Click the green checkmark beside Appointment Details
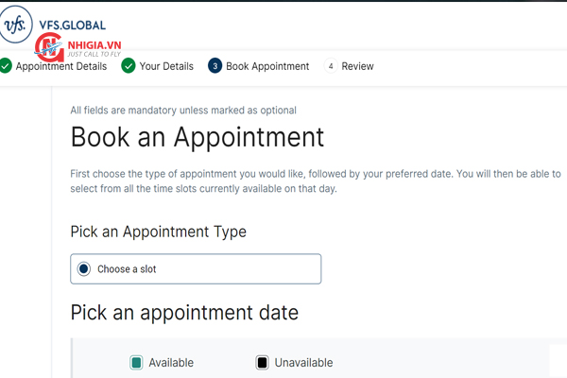Image resolution: width=567 pixels, height=378 pixels. coord(6,66)
